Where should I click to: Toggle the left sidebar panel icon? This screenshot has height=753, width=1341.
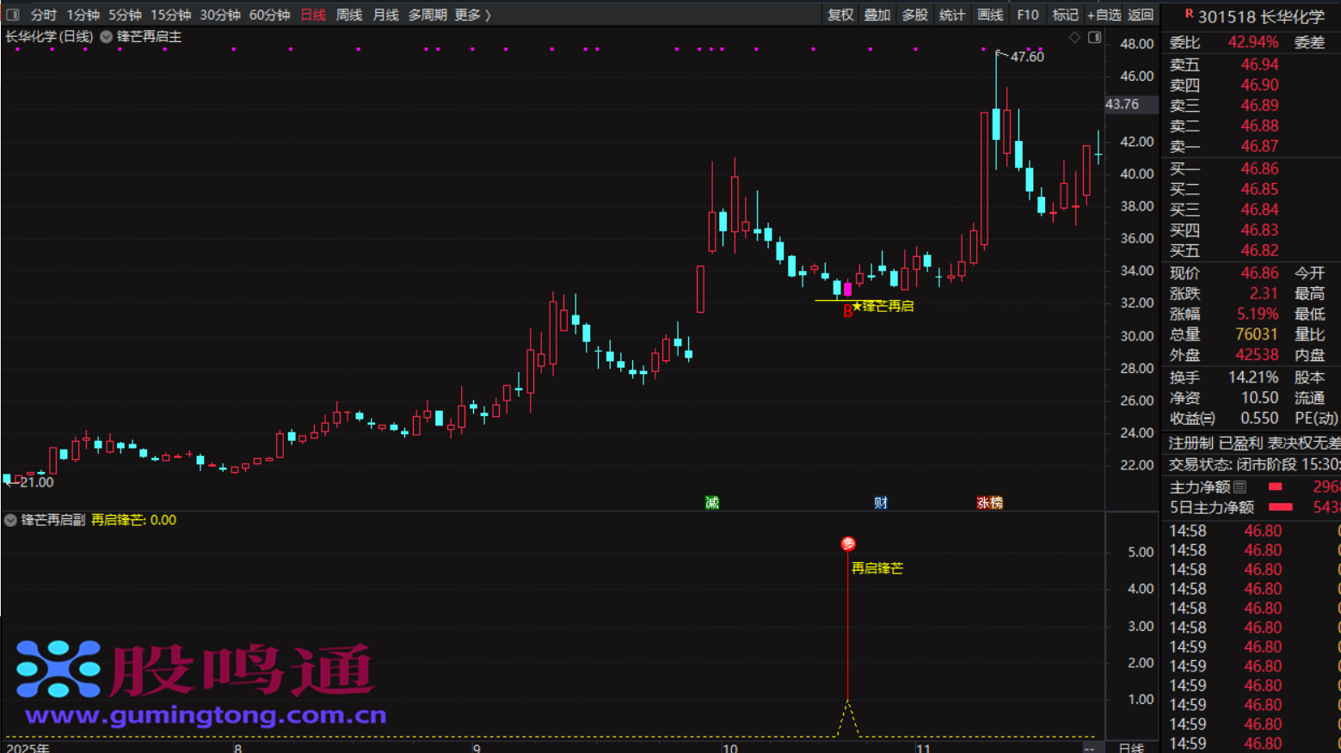click(x=12, y=15)
